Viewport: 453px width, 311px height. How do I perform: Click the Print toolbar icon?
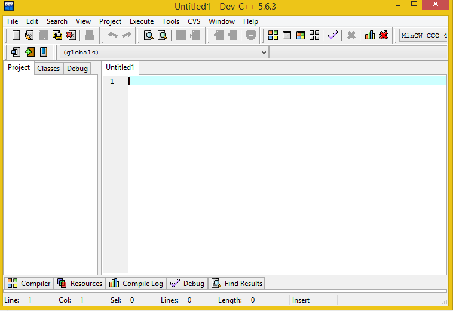(x=90, y=35)
